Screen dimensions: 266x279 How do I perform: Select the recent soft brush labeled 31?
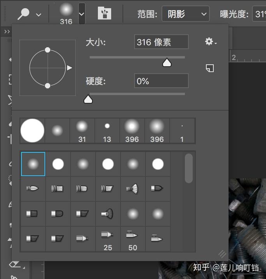(82, 131)
